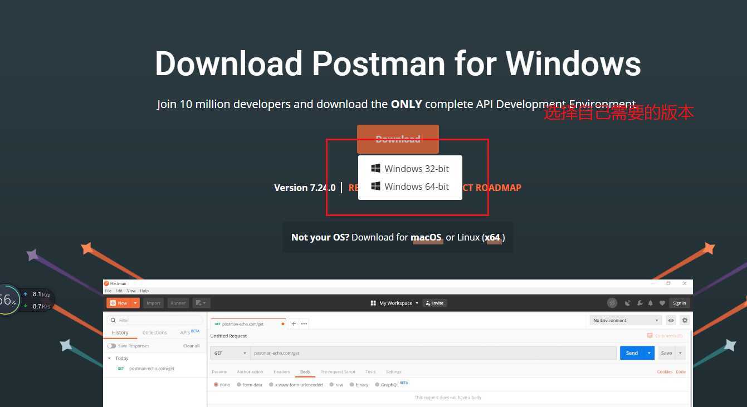The height and width of the screenshot is (407, 747).
Task: Choose the Windows 32-bit download option
Action: [410, 169]
